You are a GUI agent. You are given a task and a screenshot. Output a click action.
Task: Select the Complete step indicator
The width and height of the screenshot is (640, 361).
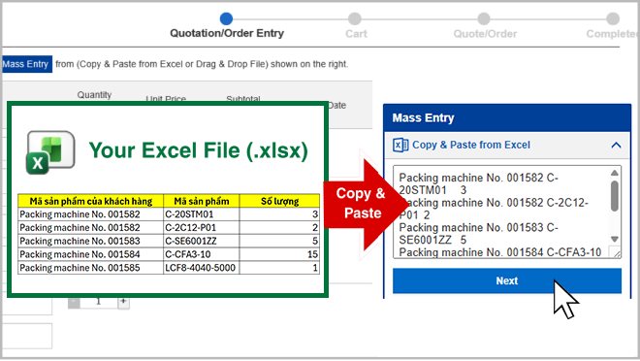click(613, 18)
